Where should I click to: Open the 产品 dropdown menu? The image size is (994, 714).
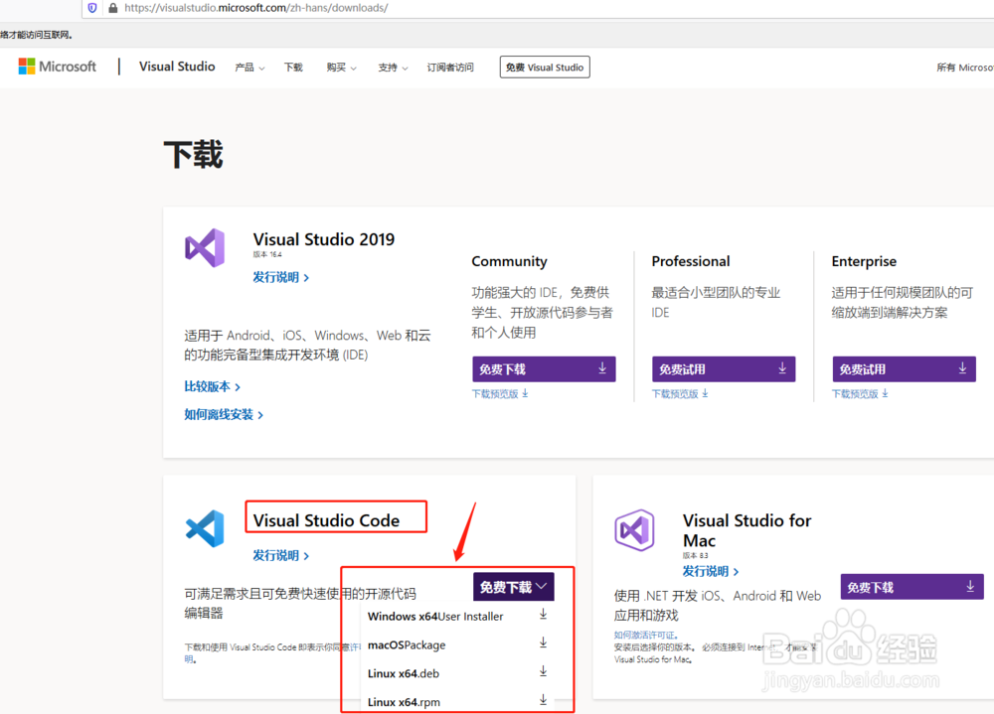pyautogui.click(x=249, y=68)
